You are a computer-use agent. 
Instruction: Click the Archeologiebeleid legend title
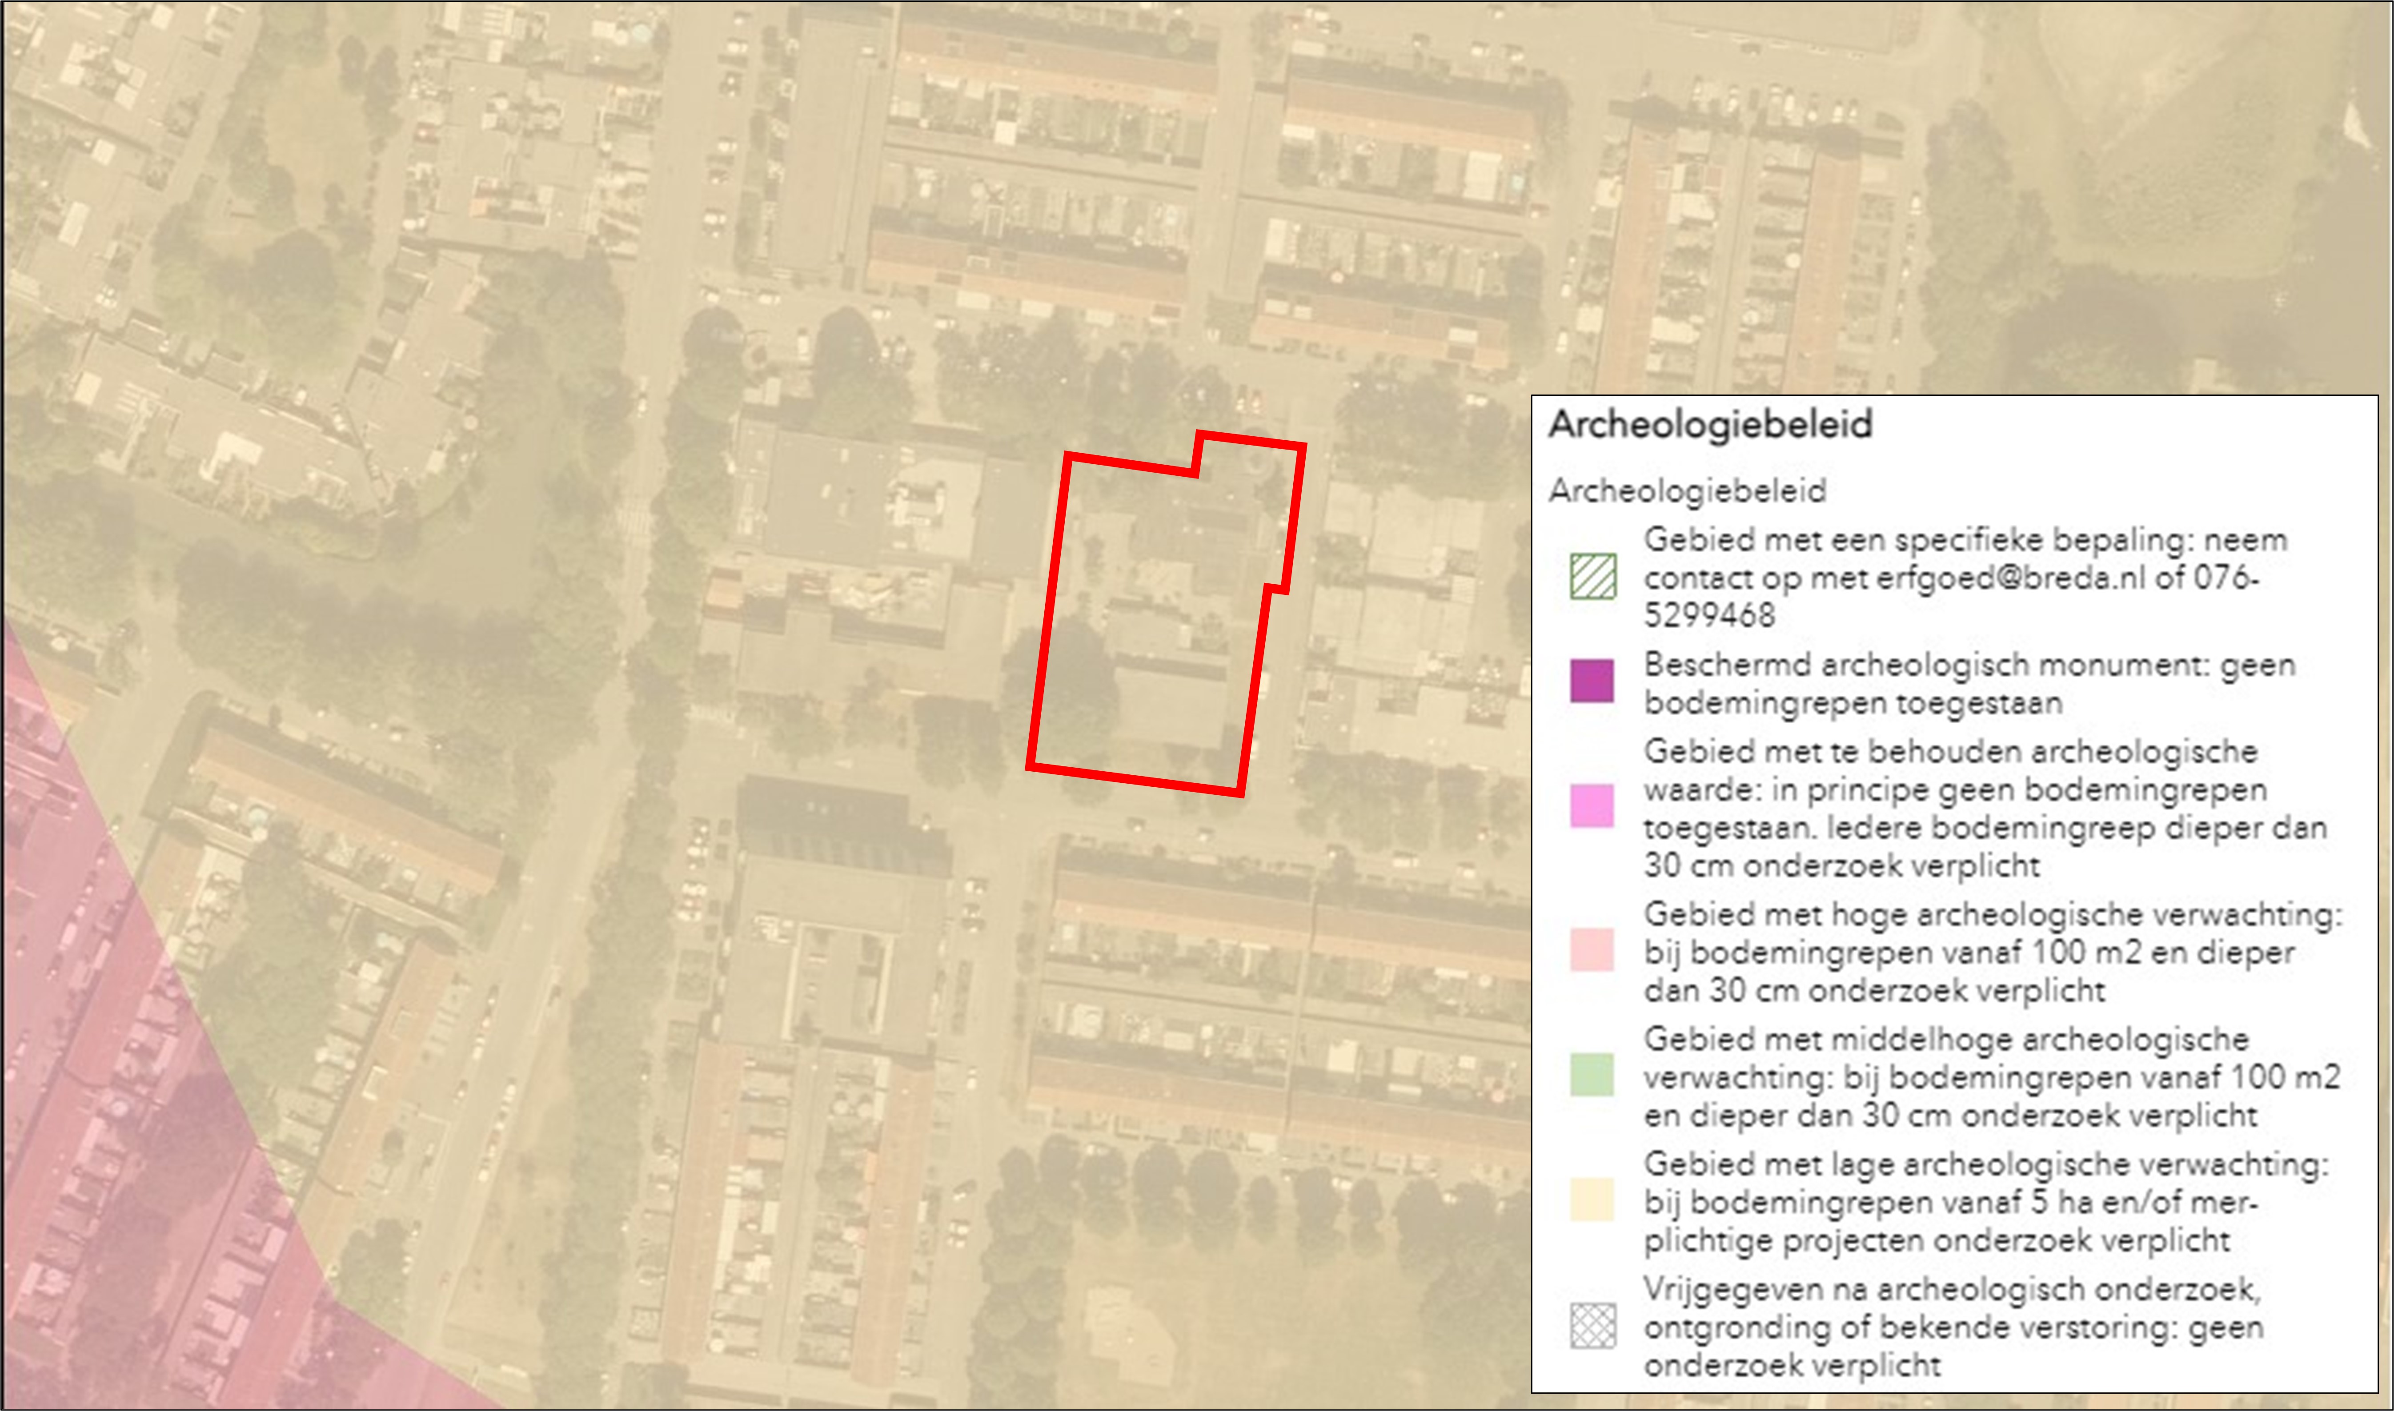(x=1710, y=425)
